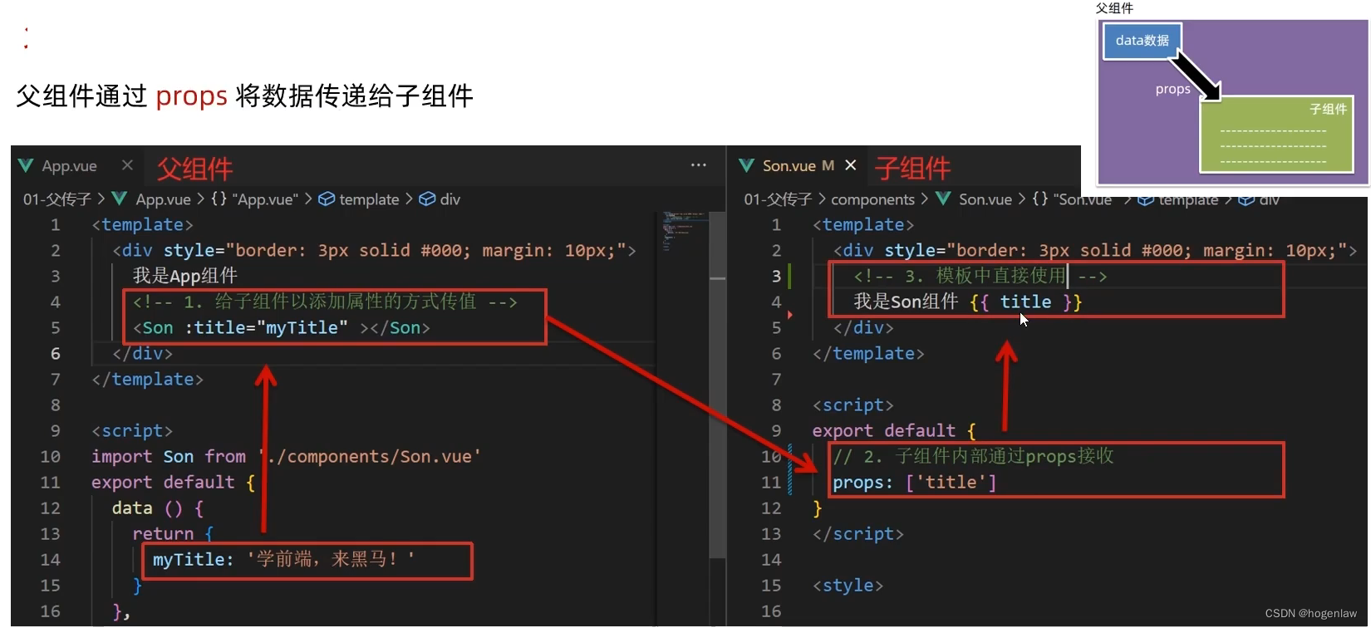Viewport: 1371px width, 628px height.
Task: Click the Vue icon in right breadcrumb
Action: click(943, 199)
